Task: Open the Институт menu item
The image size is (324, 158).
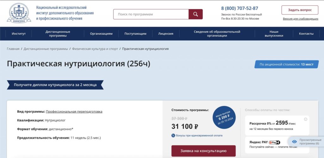Action: tap(19, 34)
